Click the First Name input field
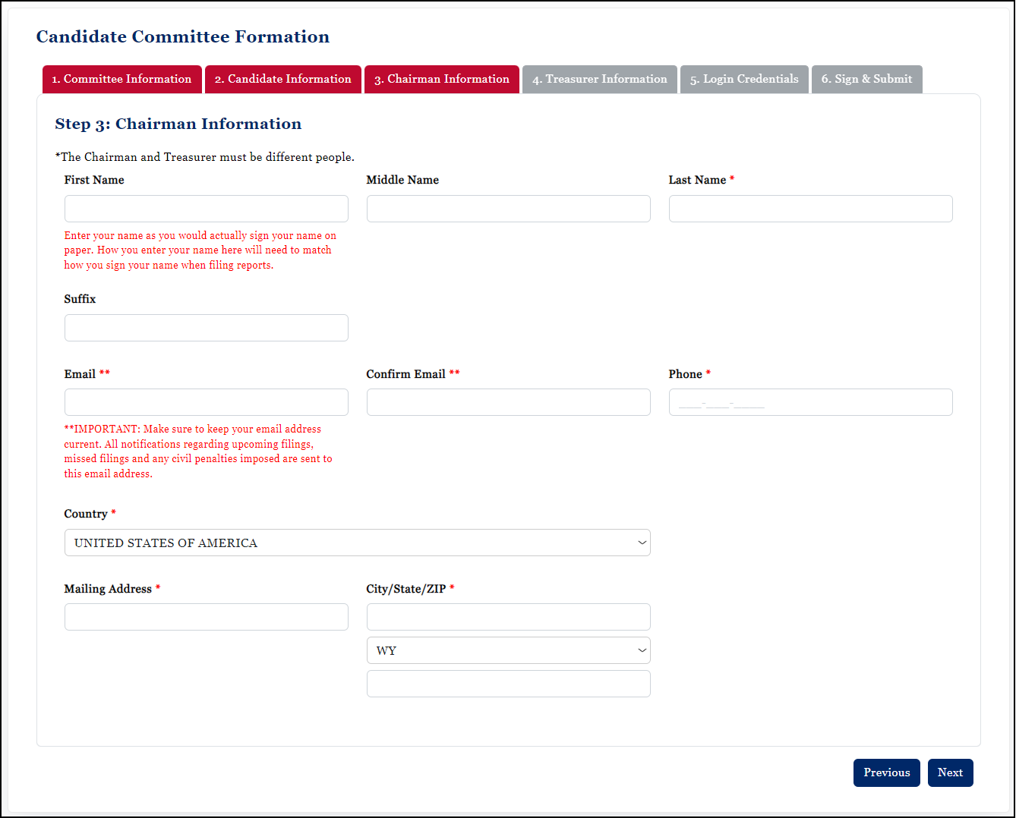Screen dimensions: 1016x818 (x=206, y=209)
